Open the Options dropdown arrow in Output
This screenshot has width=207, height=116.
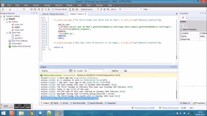pos(121,71)
